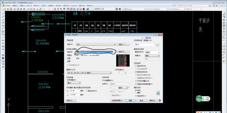Enable plot upside-down checkbox 反向打印
227x113 pixels.
136,96
